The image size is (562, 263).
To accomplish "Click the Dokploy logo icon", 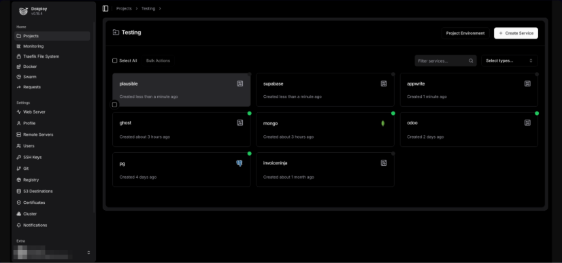I will coord(23,11).
